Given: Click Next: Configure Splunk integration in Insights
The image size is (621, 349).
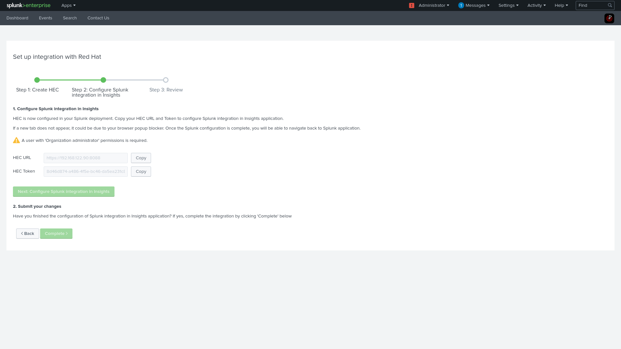Looking at the screenshot, I should (x=64, y=192).
